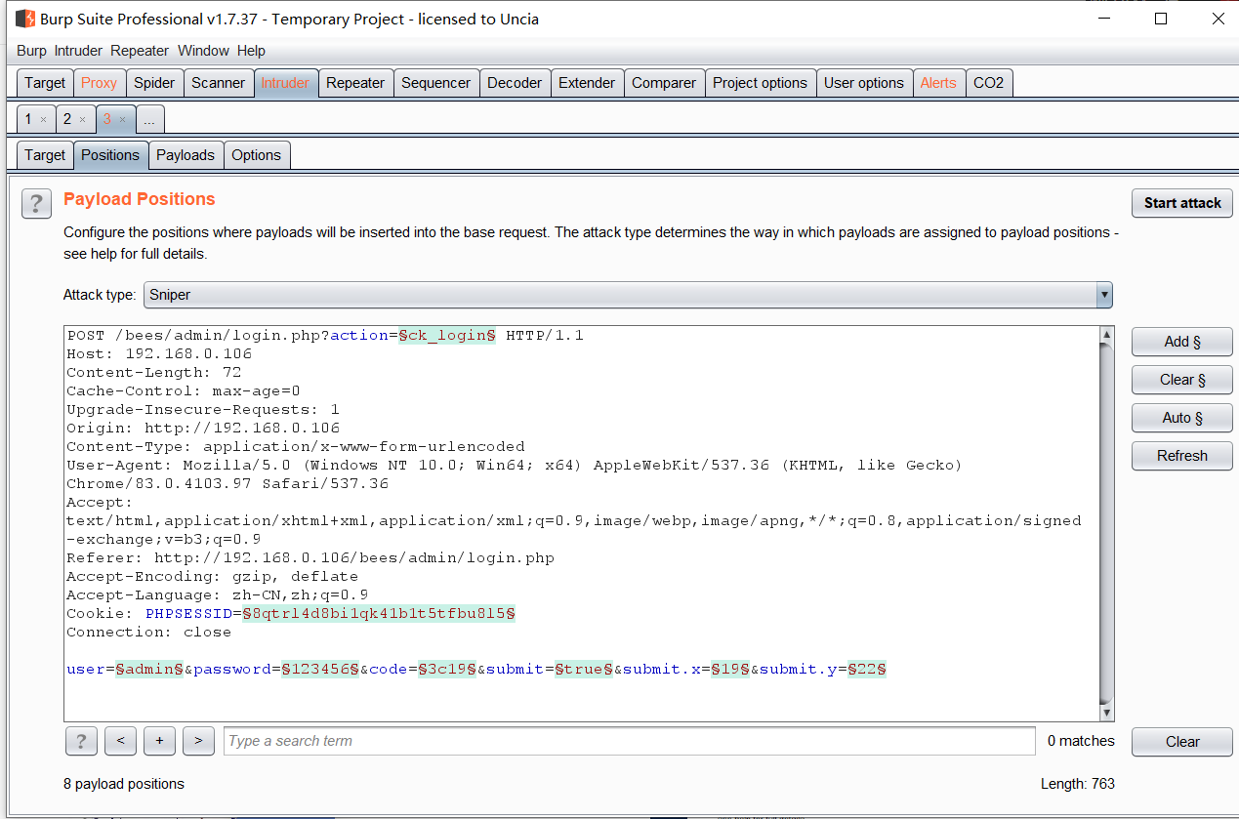Click the Auto § button
This screenshot has width=1239, height=819.
(x=1182, y=418)
